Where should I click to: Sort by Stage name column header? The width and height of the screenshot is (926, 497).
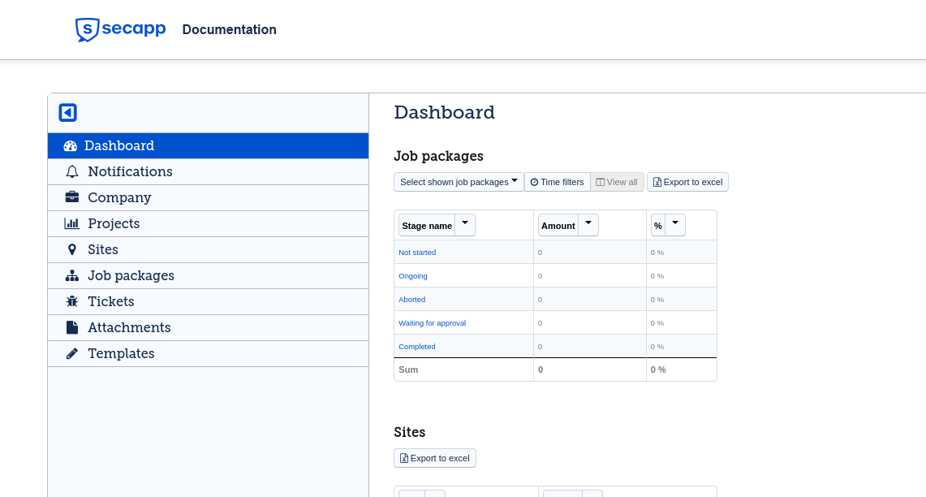point(427,225)
